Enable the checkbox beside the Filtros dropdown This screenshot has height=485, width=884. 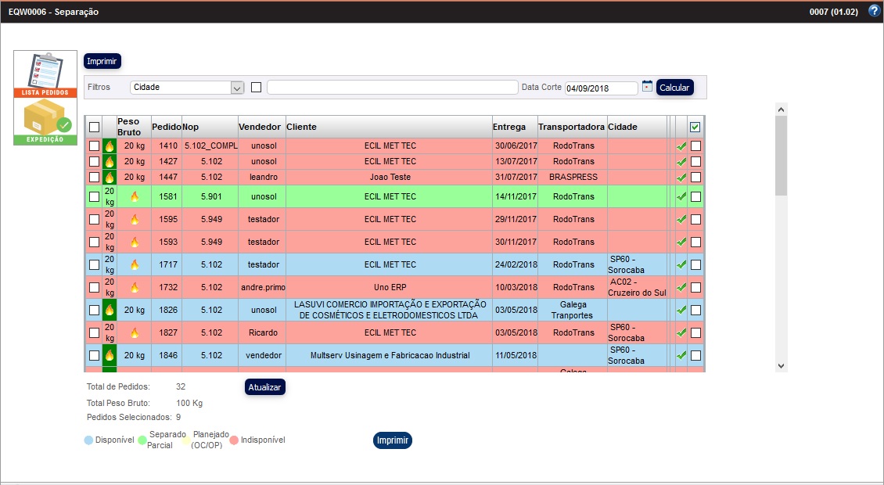[x=256, y=87]
